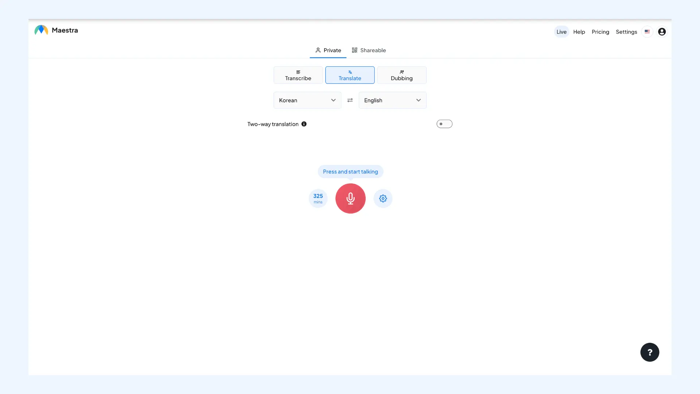Enable the Two-way translation toggle
The width and height of the screenshot is (700, 394).
click(x=444, y=124)
